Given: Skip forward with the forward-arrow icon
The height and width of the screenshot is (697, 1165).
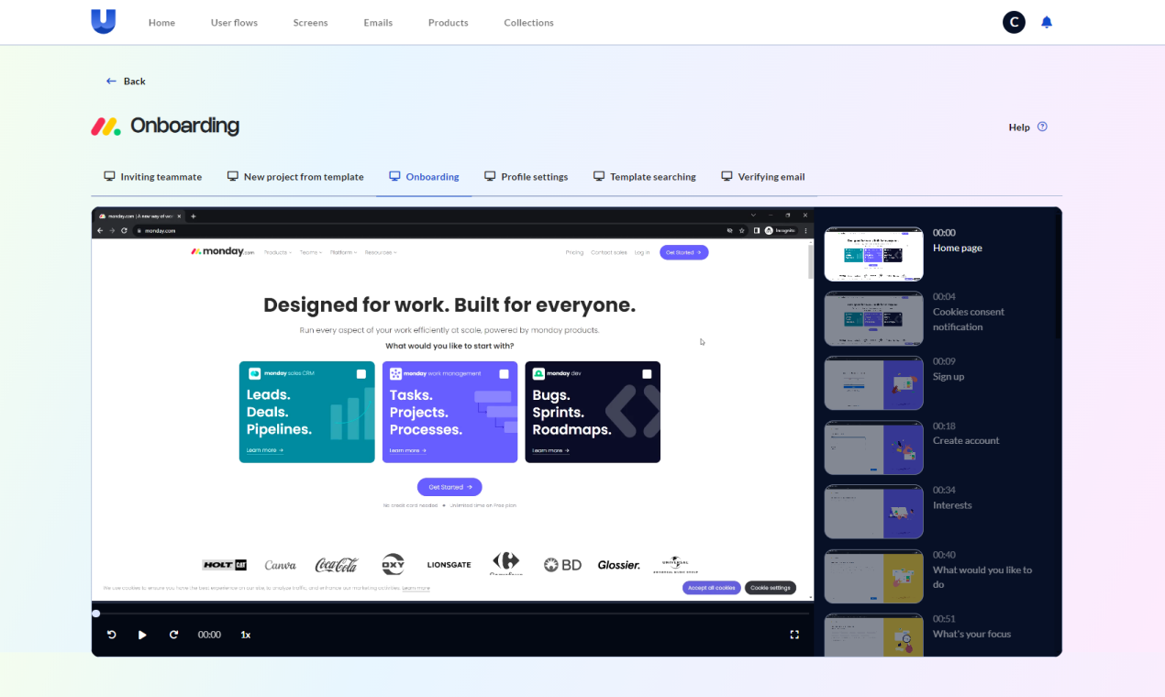Looking at the screenshot, I should tap(173, 635).
